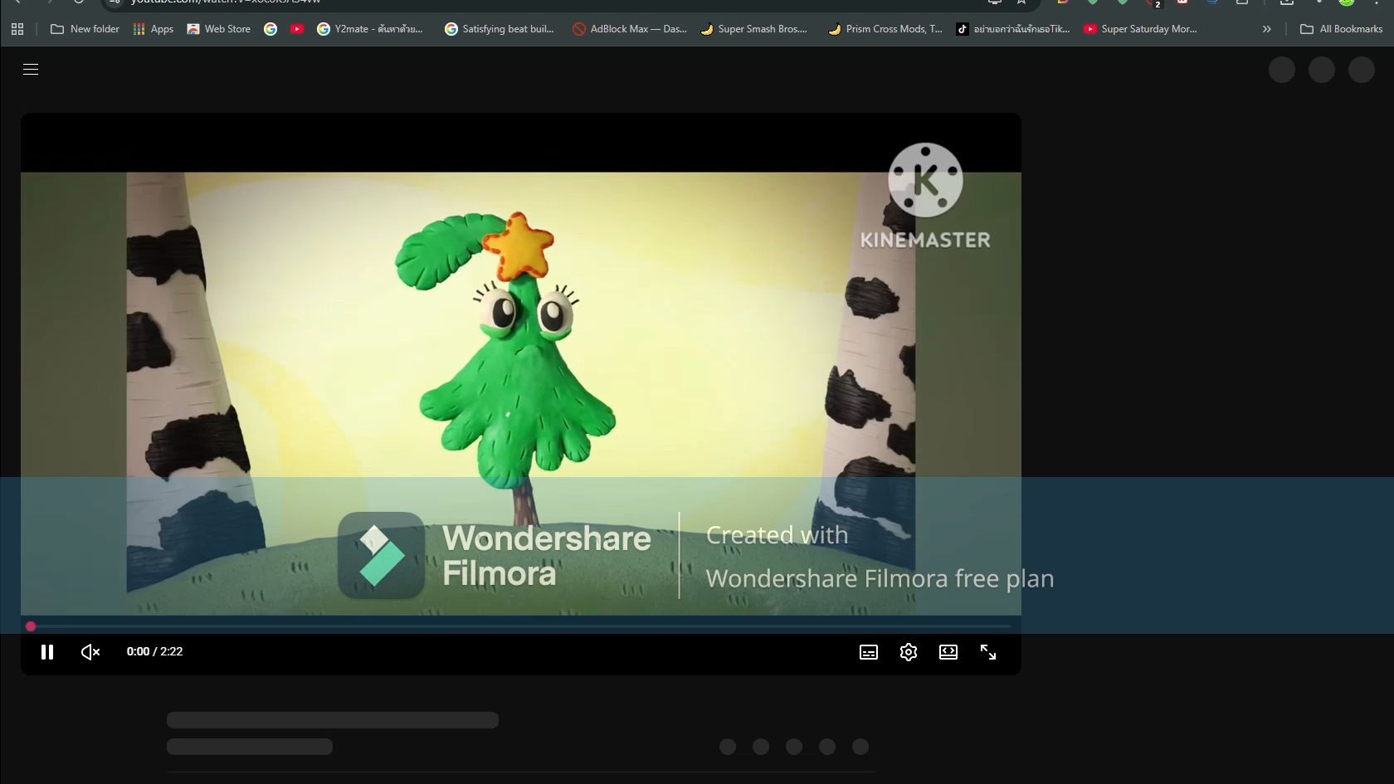Screen dimensions: 1394x784
Task: Open the Super Smash Bros bookmark
Action: click(753, 29)
